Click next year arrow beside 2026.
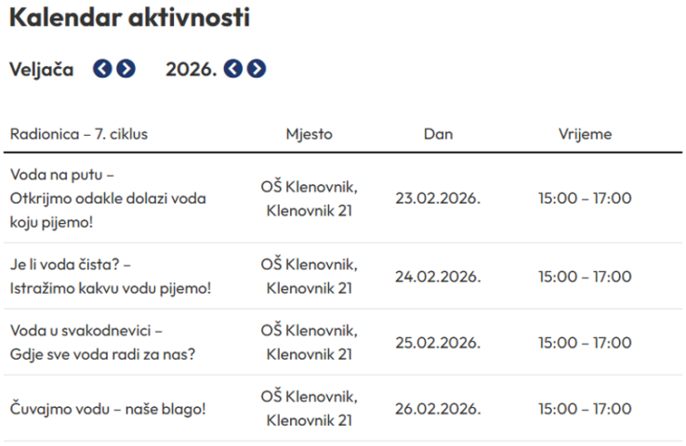Screen dimensions: 686x446 [257, 69]
